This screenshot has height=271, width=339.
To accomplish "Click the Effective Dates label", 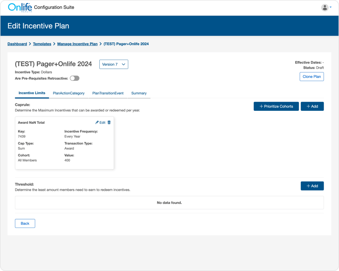I will point(308,62).
